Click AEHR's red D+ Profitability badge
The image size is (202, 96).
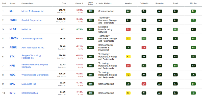[144, 47]
